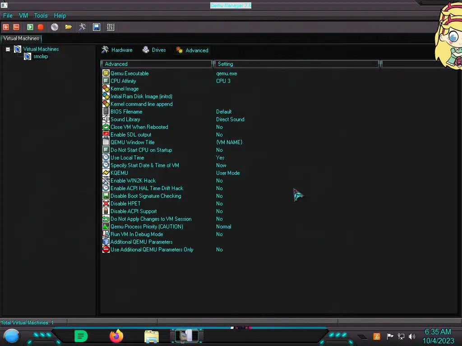Collapse the Virtual Machines tree node
The width and height of the screenshot is (462, 346).
tap(8, 50)
